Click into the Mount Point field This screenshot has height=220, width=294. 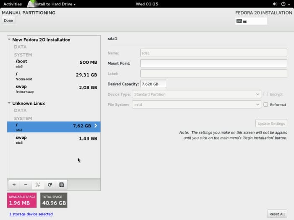point(213,63)
